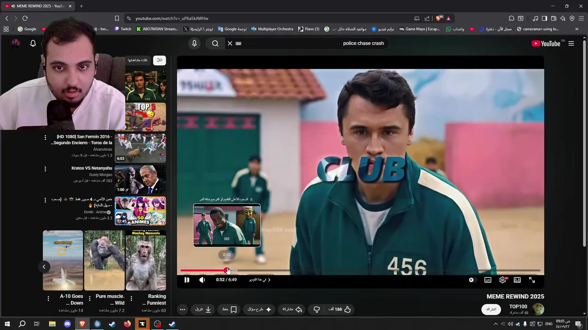Open the Multiplayer Orchestra bookmark
The width and height of the screenshot is (588, 330).
point(272,29)
